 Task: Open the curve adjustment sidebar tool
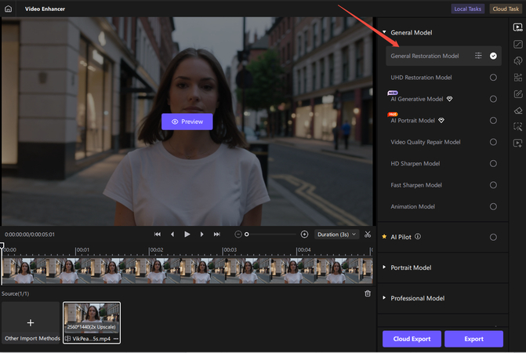[517, 44]
